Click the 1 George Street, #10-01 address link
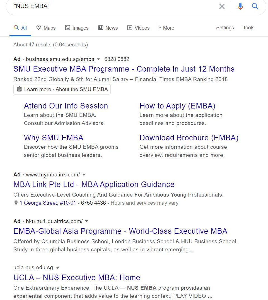Screen dimensions: 268x300 (48, 203)
